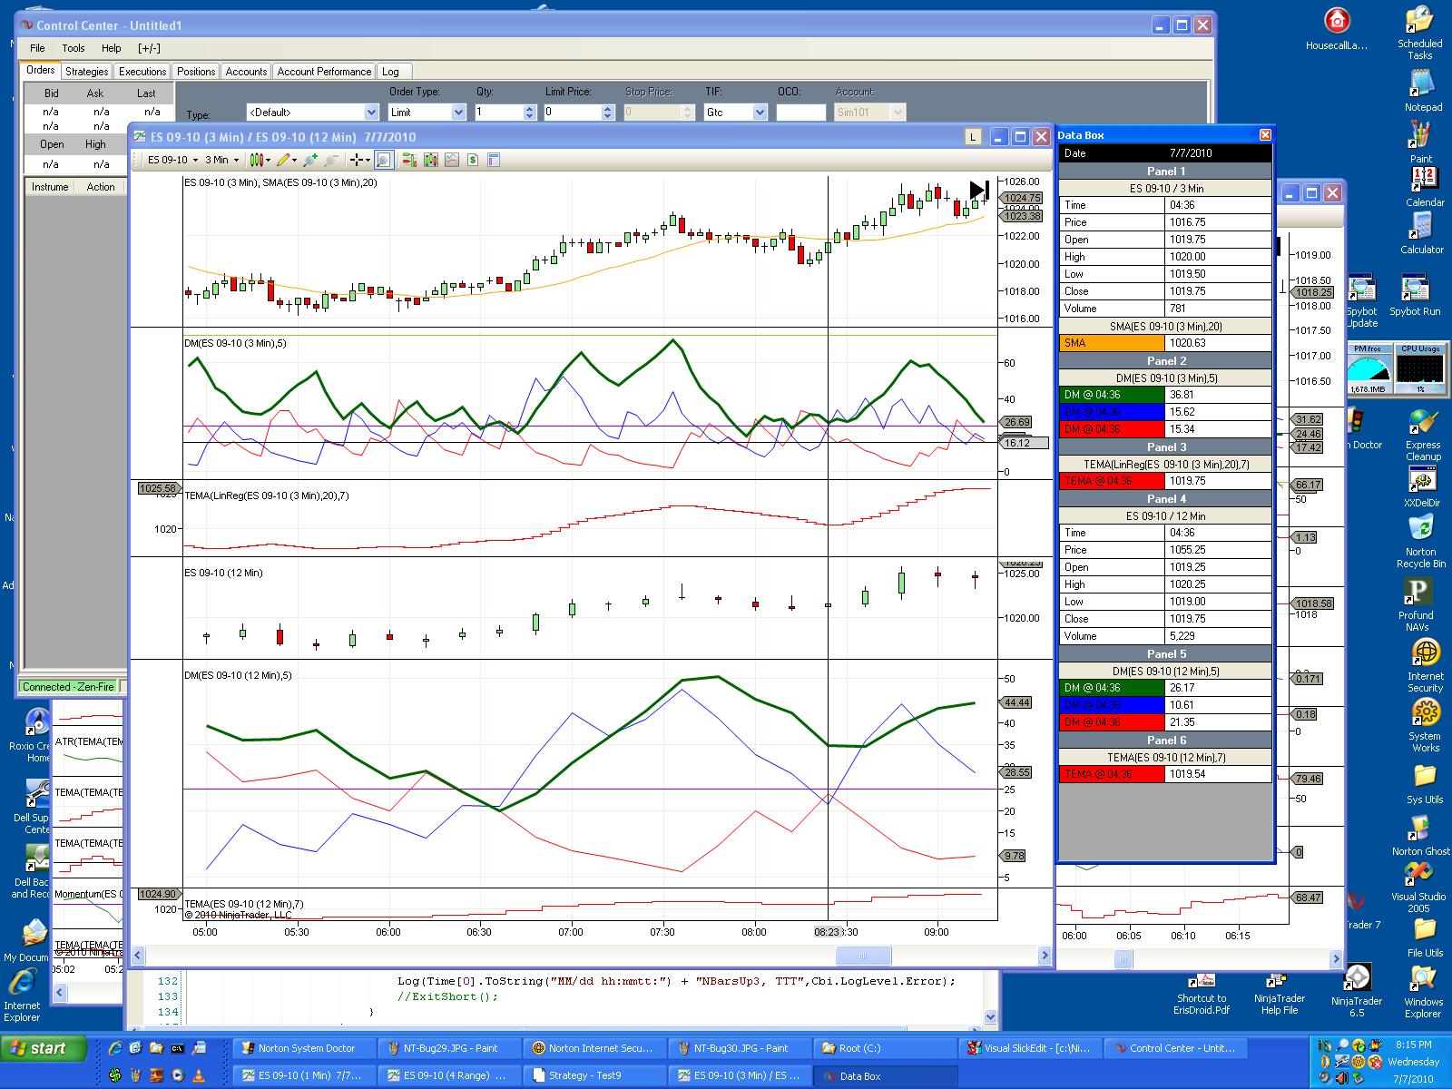
Task: Click the Connected - Zen-Fire status indicator
Action: 68,687
